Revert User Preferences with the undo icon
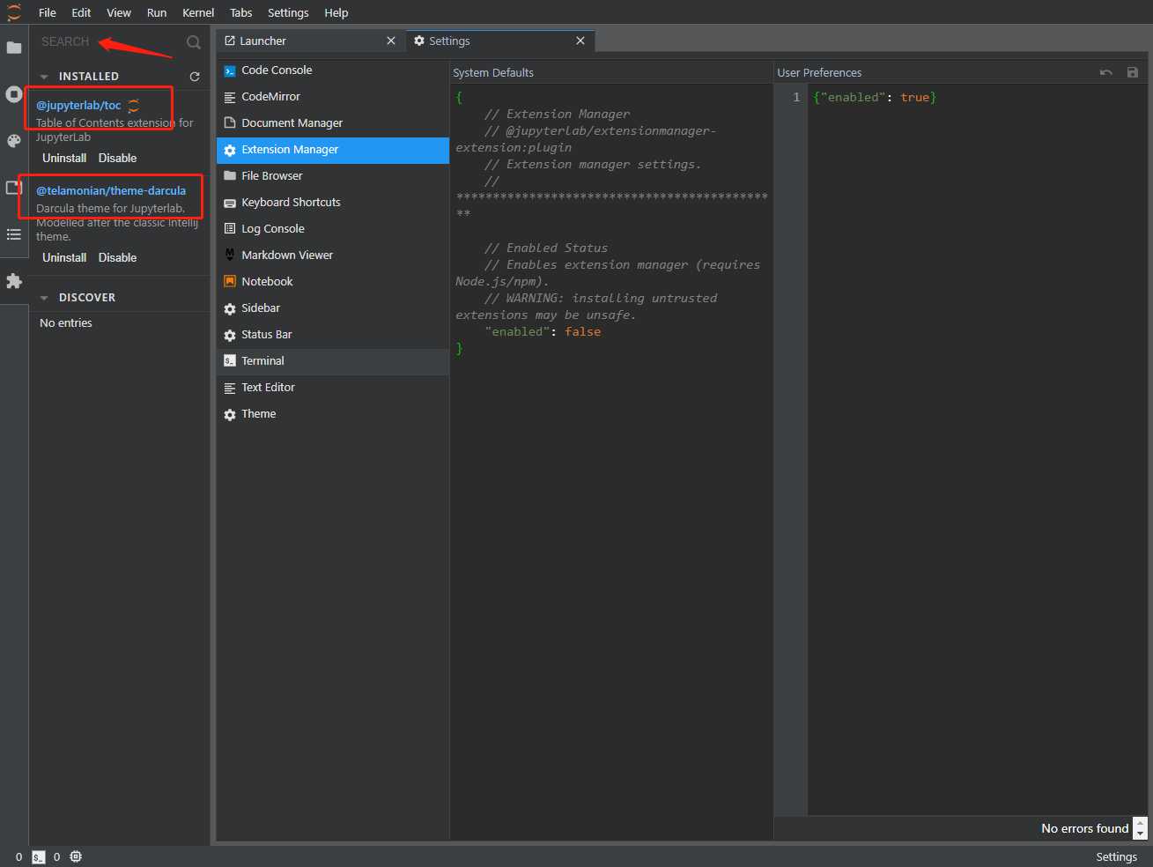This screenshot has height=867, width=1153. click(1106, 72)
